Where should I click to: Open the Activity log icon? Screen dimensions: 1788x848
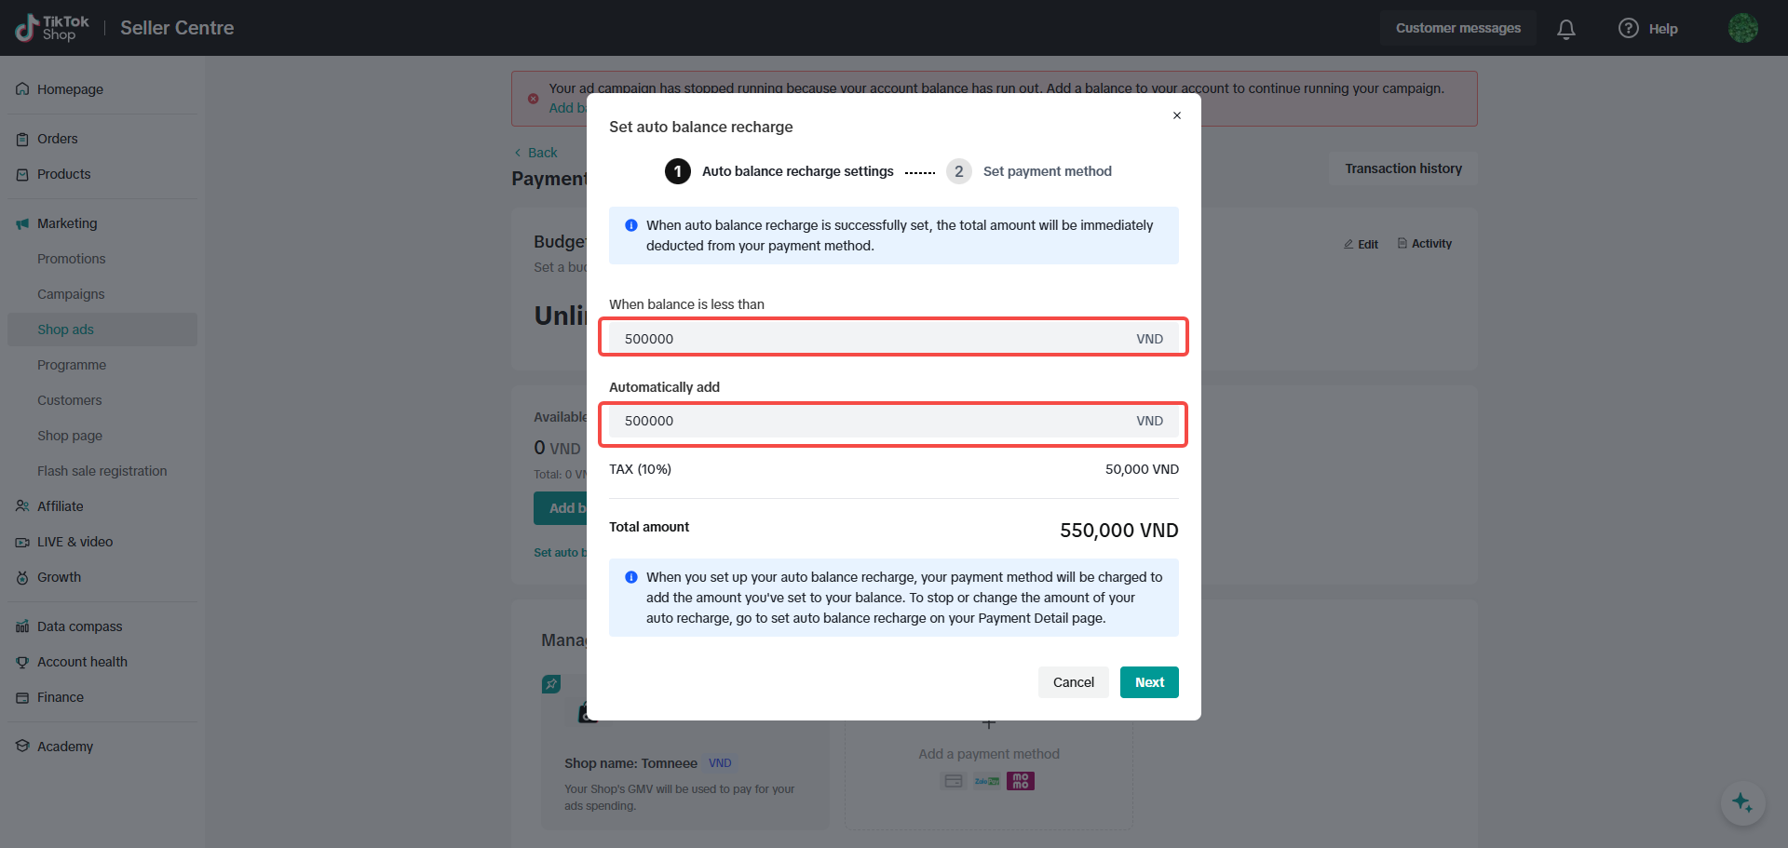[1402, 244]
